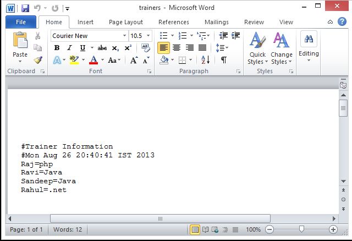Click the Redo icon in title bar
352x241 pixels.
coord(55,9)
